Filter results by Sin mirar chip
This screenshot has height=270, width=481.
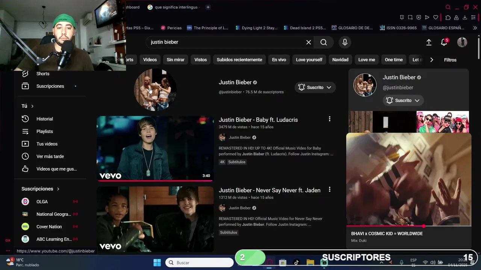click(x=175, y=60)
